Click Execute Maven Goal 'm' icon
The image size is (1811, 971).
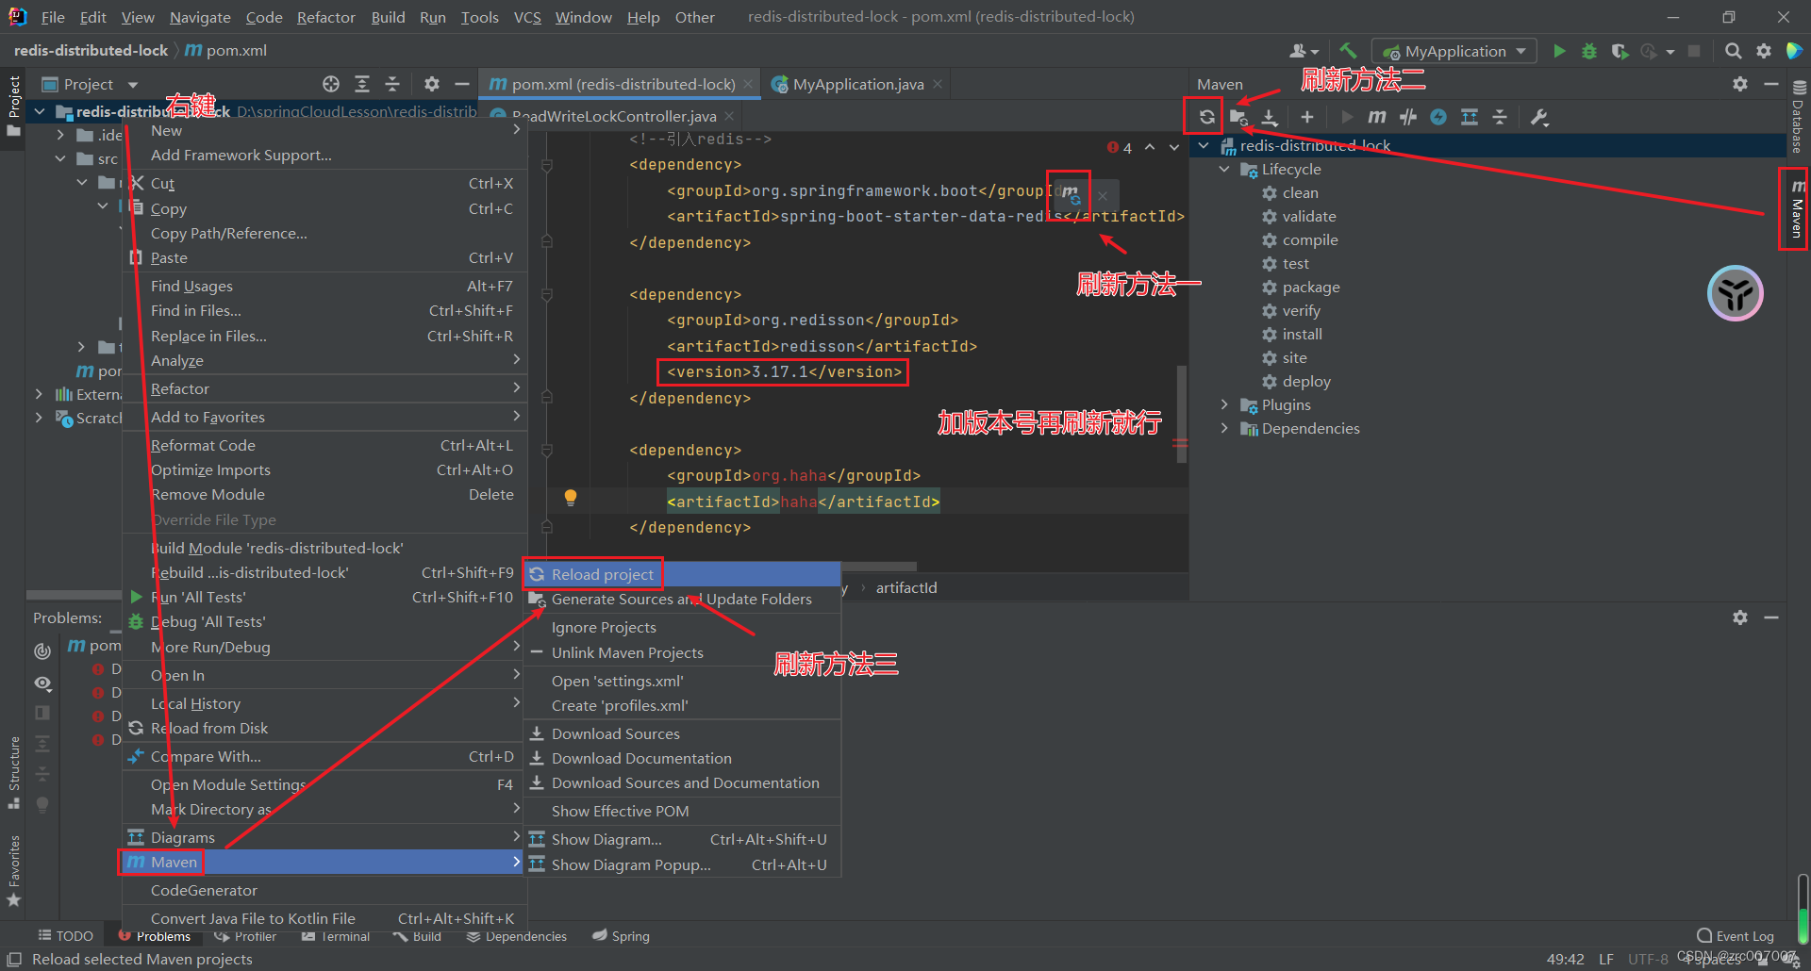coord(1377,117)
